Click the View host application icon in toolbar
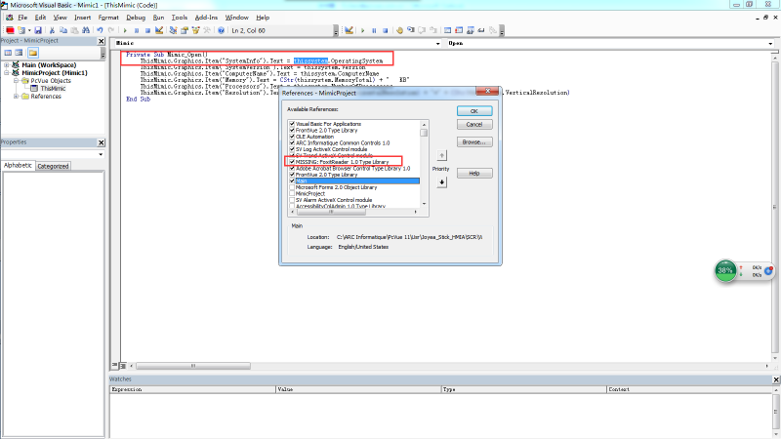The image size is (781, 439). pos(10,30)
